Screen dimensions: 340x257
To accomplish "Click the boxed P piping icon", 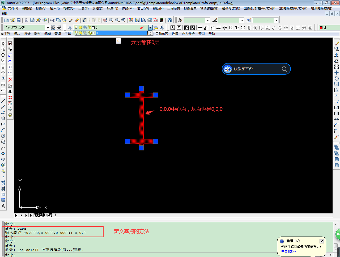I will pyautogui.click(x=186, y=28).
